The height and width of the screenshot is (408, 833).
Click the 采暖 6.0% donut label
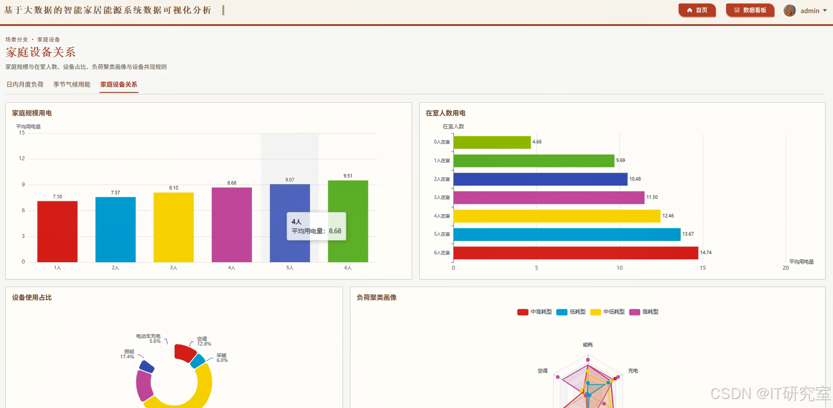click(222, 358)
